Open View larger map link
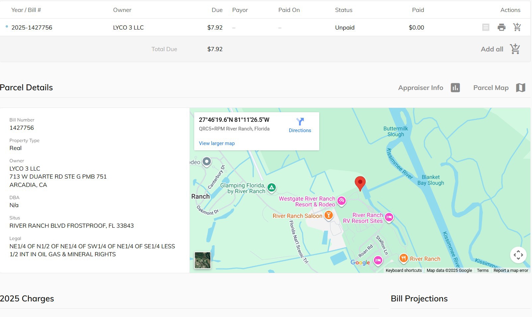 coord(217,143)
